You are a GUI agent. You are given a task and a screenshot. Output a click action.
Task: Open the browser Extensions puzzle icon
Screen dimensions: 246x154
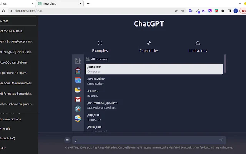223,11
